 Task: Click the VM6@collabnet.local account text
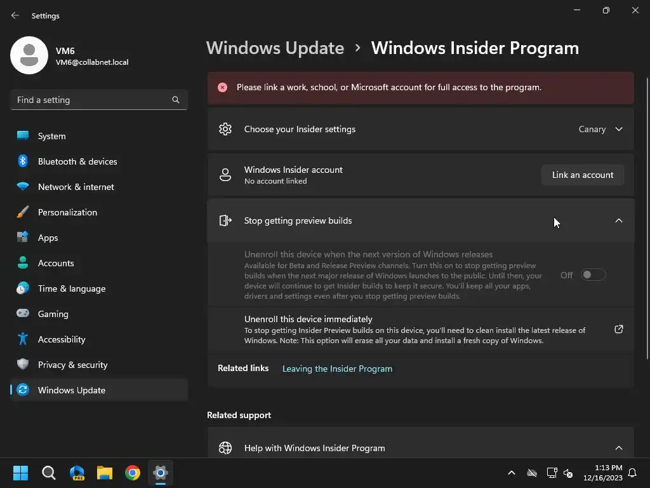coord(92,62)
